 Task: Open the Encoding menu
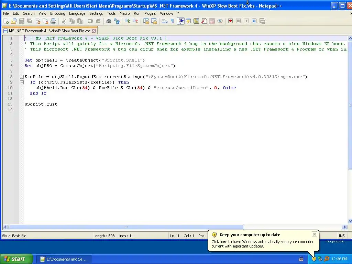58,13
